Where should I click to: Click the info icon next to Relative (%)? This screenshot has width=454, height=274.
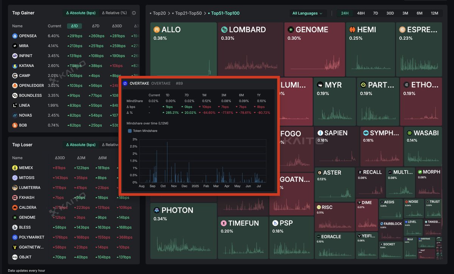click(134, 13)
